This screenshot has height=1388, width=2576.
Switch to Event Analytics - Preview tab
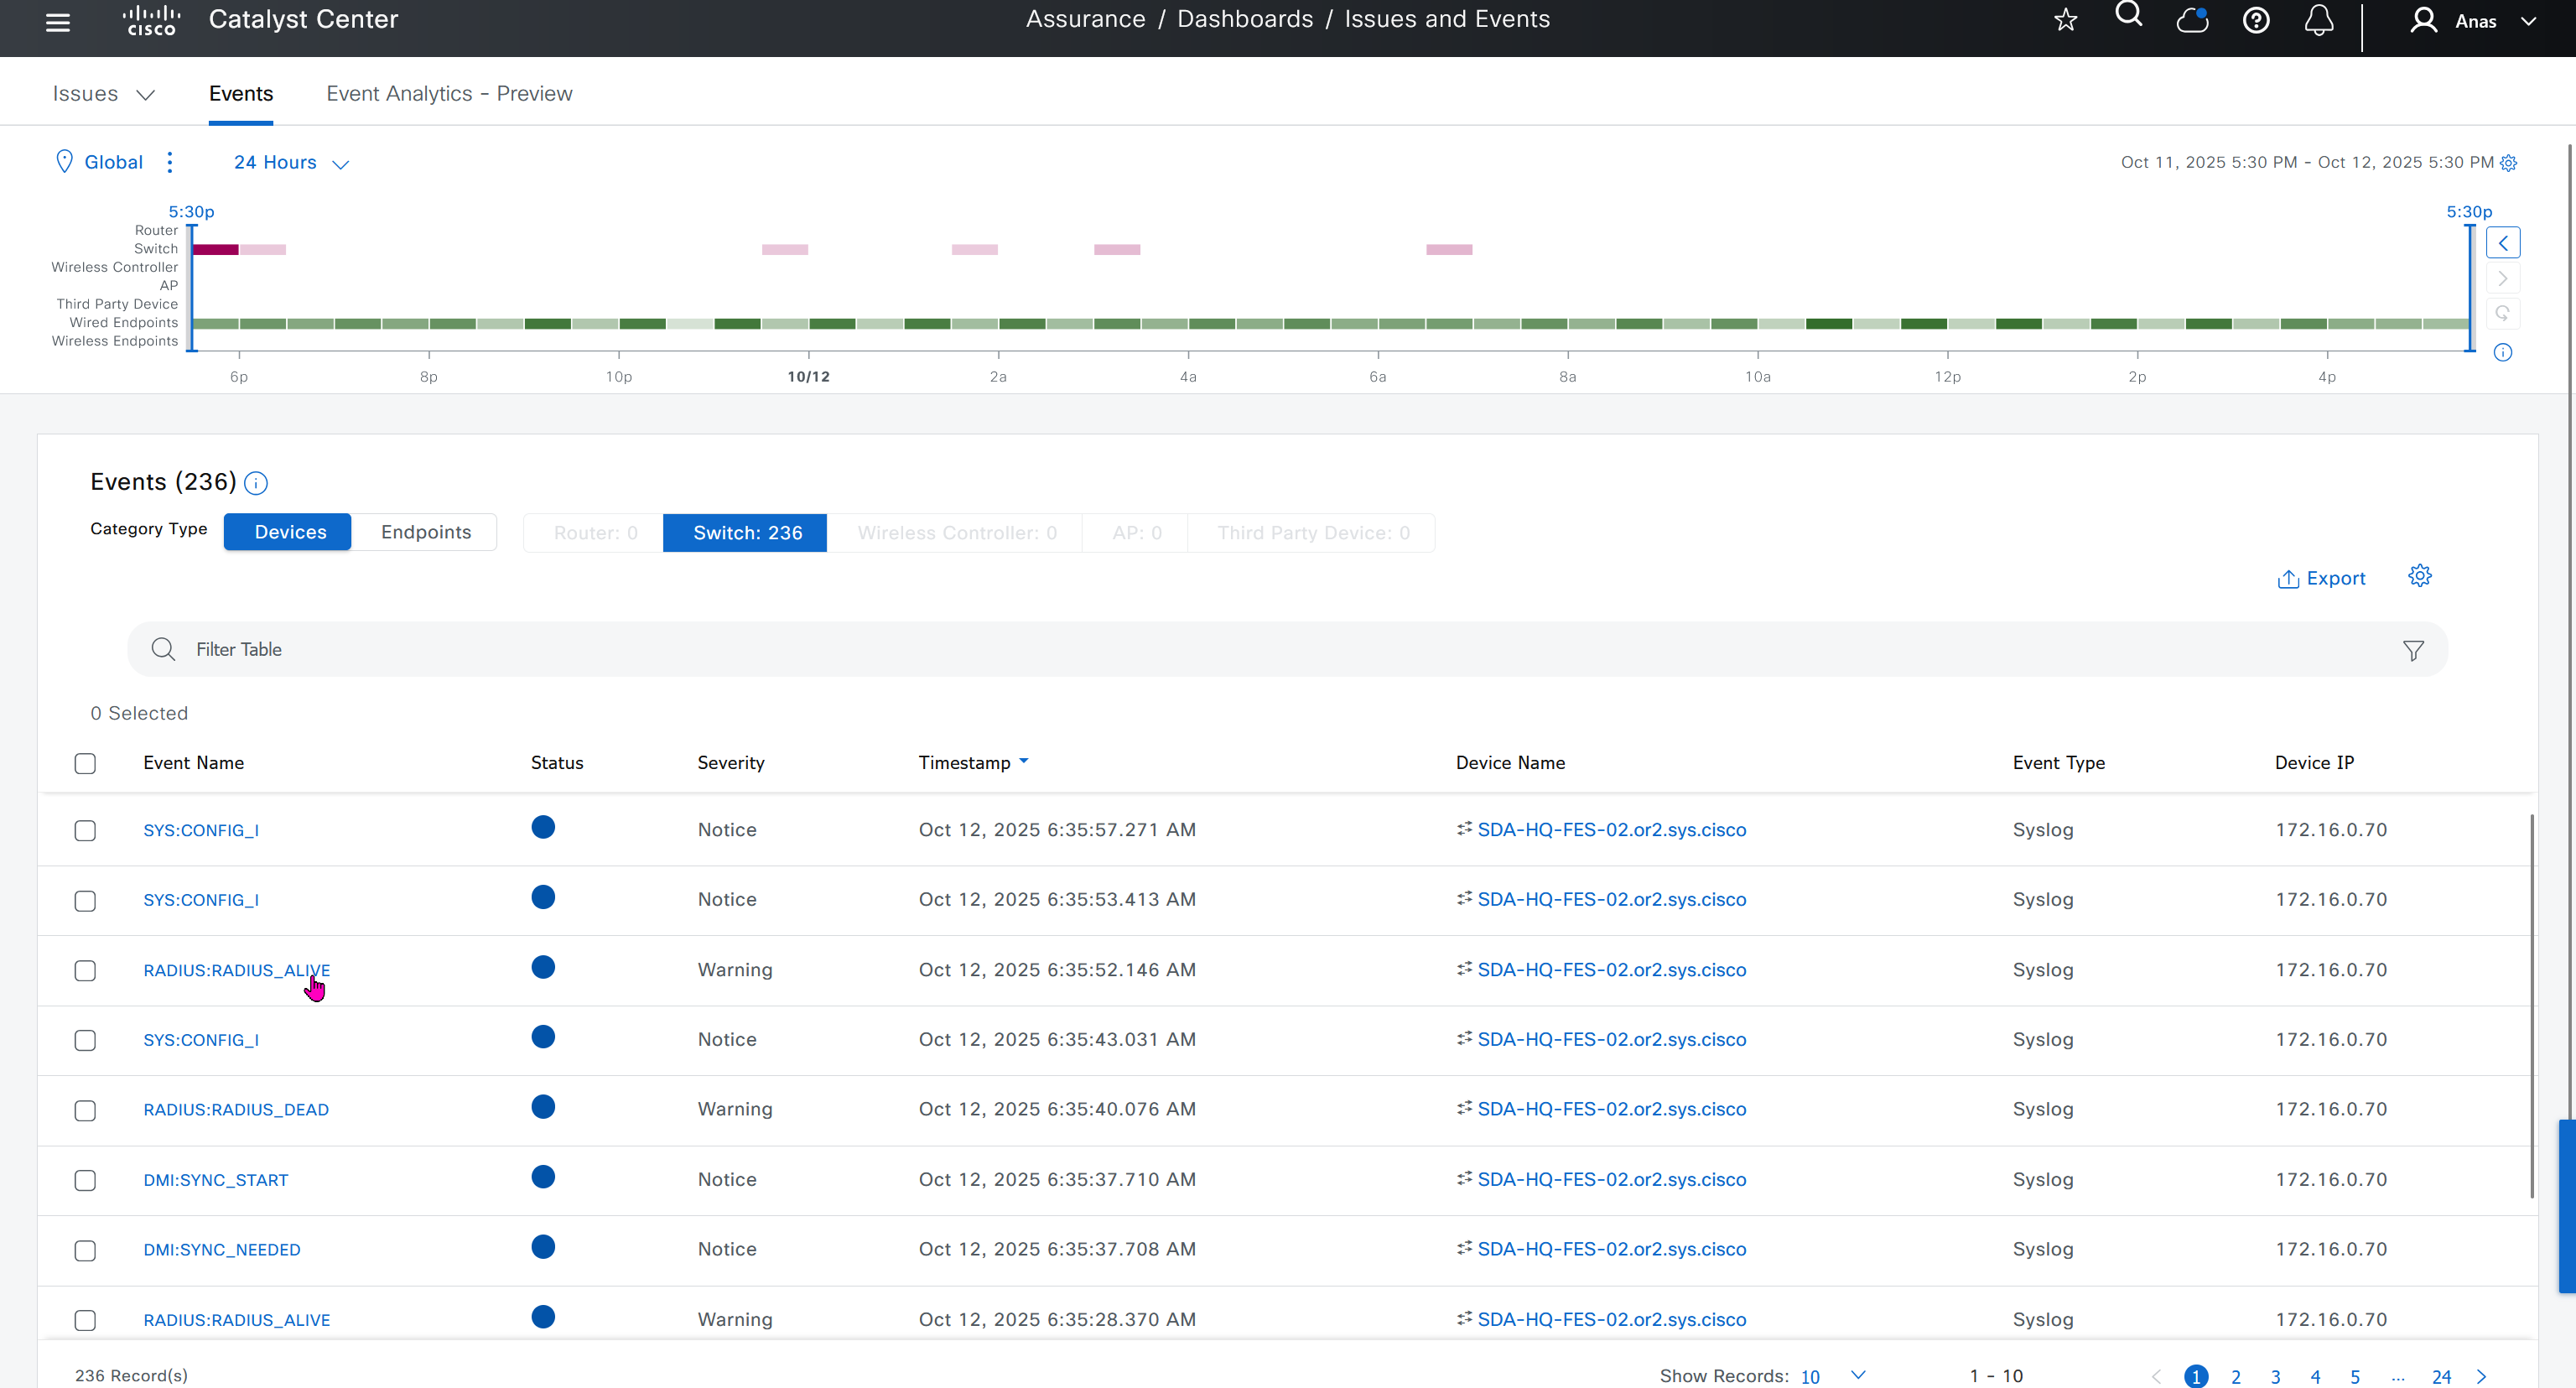[x=449, y=94]
